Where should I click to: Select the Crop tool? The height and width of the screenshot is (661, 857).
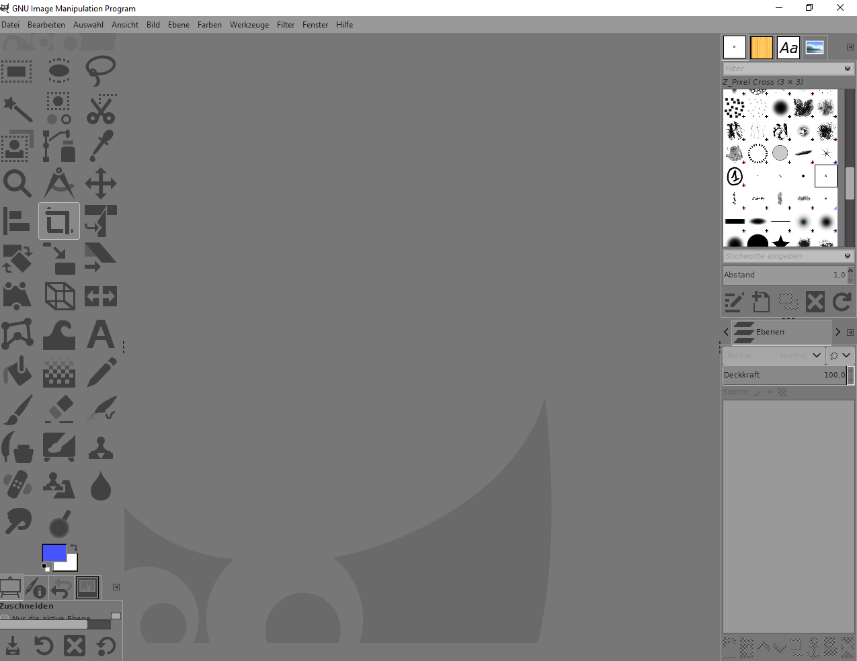[x=59, y=221]
